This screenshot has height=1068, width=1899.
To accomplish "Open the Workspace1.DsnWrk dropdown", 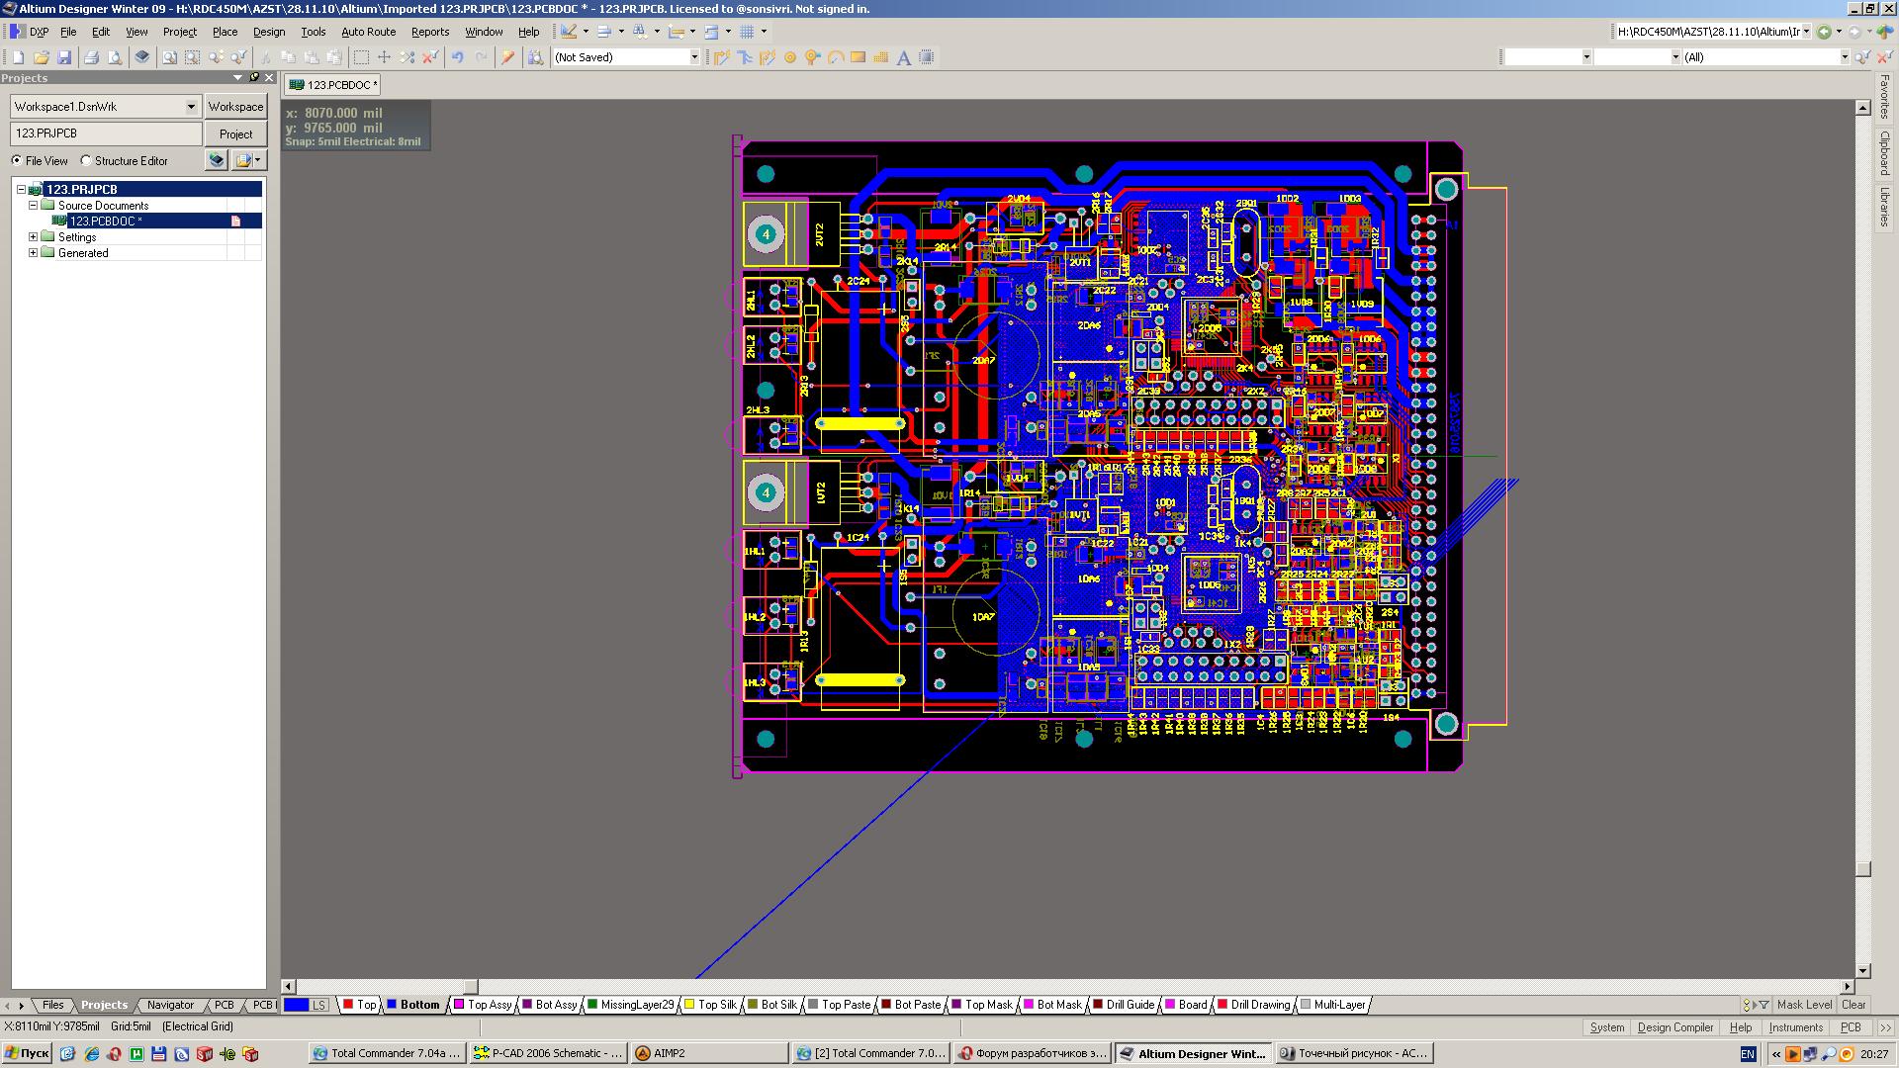I will [191, 106].
